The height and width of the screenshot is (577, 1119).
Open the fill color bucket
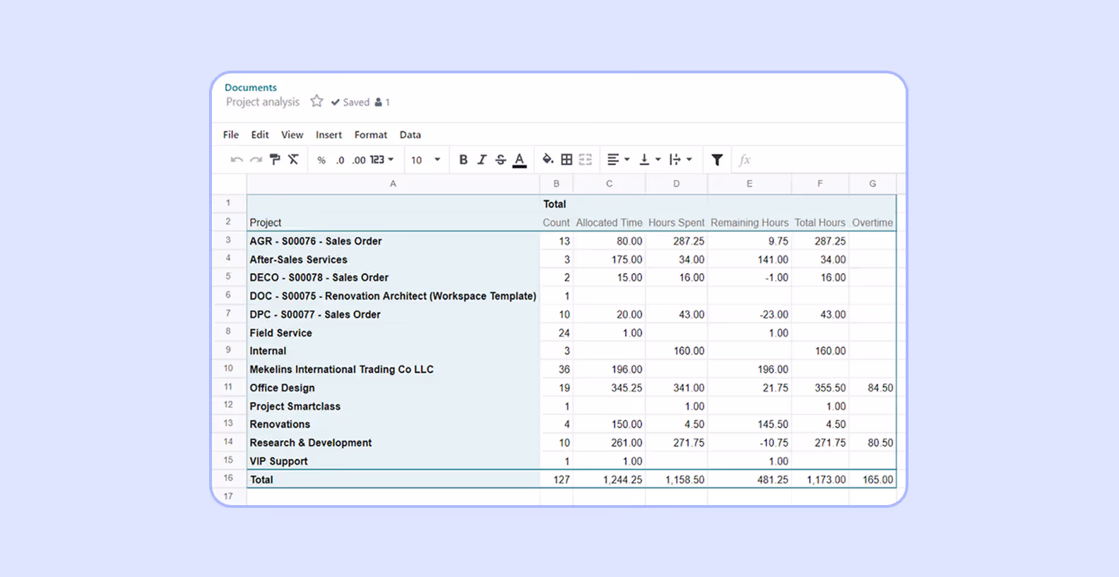[x=547, y=159]
